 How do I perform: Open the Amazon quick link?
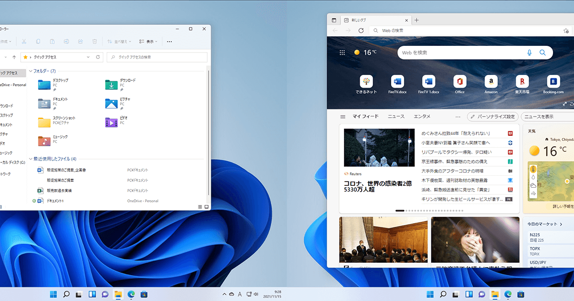[491, 85]
